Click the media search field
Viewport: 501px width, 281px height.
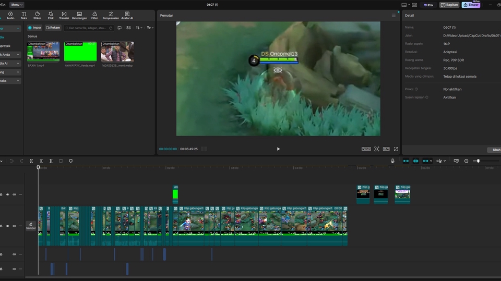point(89,28)
